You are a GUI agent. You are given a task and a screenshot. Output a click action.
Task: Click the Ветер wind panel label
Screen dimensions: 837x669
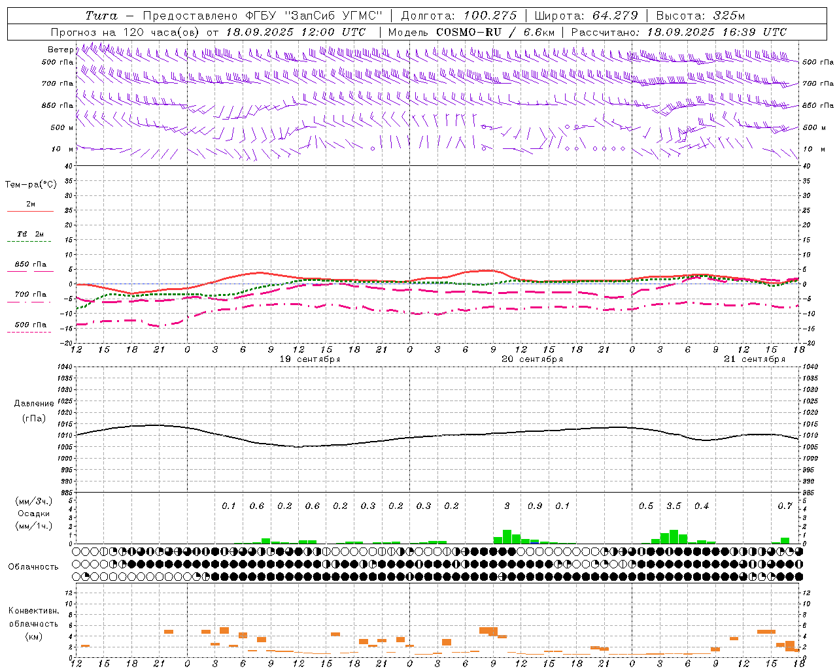(60, 50)
